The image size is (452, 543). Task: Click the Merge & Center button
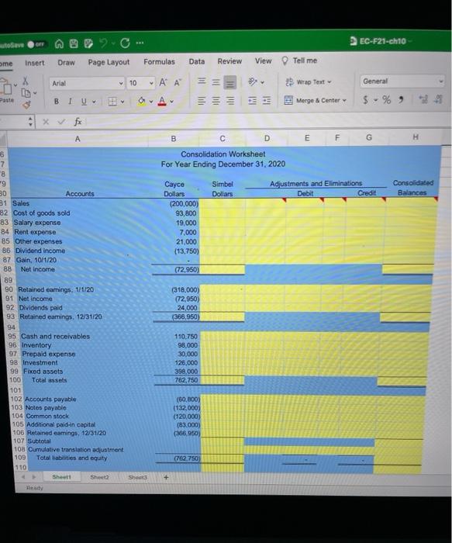pos(315,100)
